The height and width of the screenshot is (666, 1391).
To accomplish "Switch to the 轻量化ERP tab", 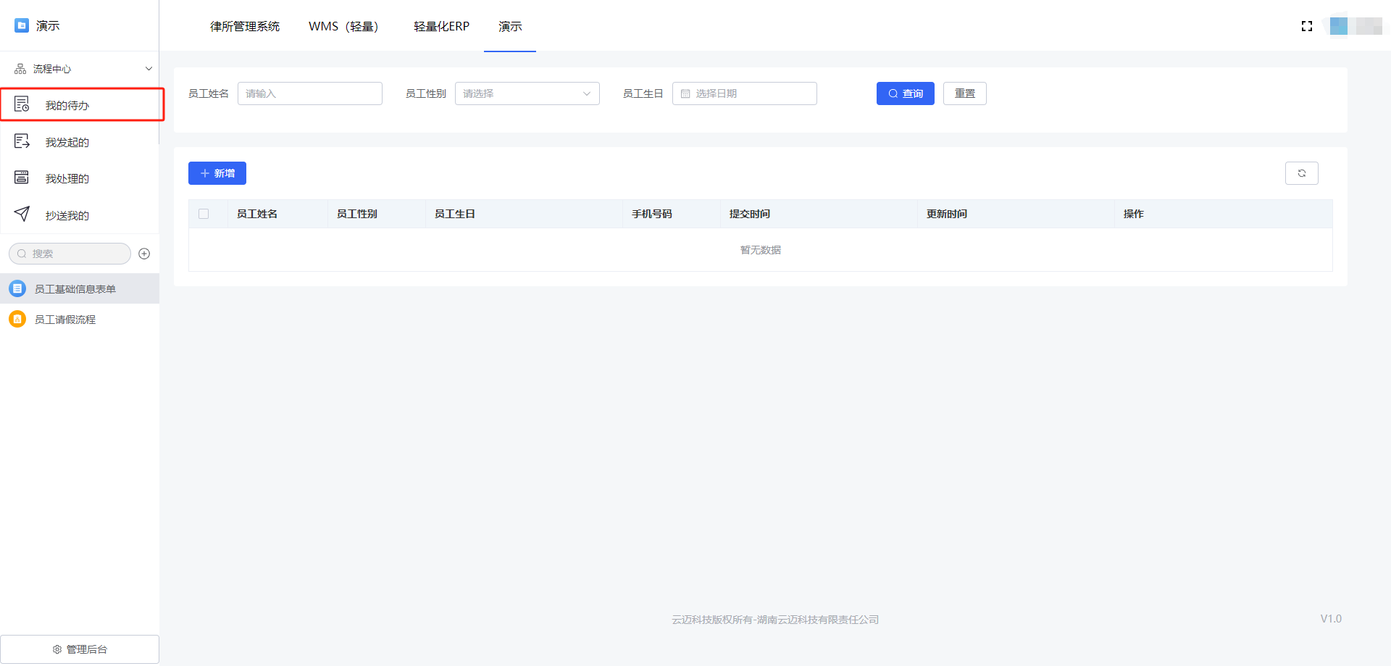I will pos(441,26).
